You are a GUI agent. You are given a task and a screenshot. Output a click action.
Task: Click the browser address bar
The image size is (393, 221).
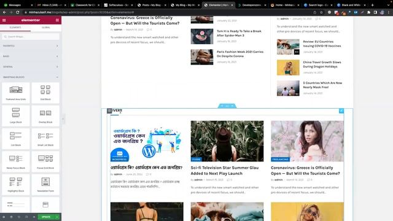coord(168,12)
